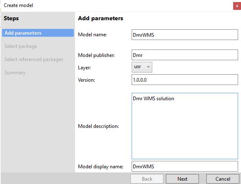This screenshot has width=241, height=184.
Task: Click the Version field showing 1.0.0.0
Action: point(185,80)
